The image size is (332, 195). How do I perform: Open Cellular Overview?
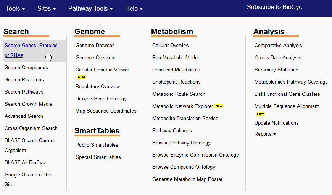[171, 45]
